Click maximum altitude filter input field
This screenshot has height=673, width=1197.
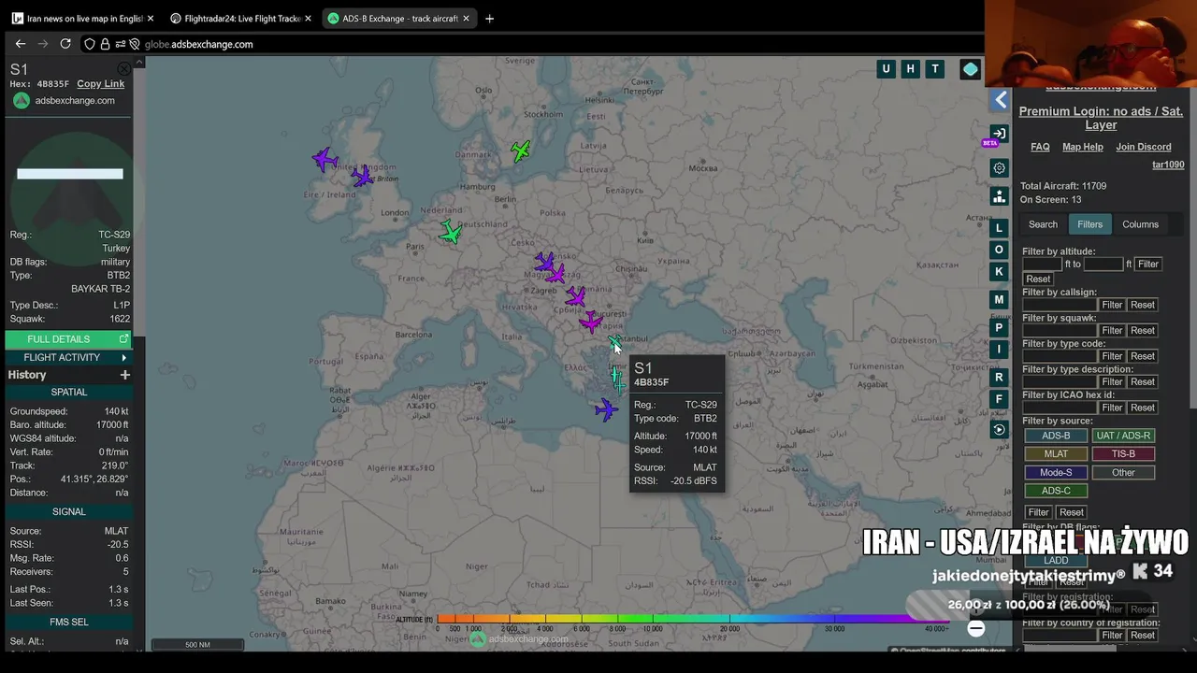(x=1103, y=265)
